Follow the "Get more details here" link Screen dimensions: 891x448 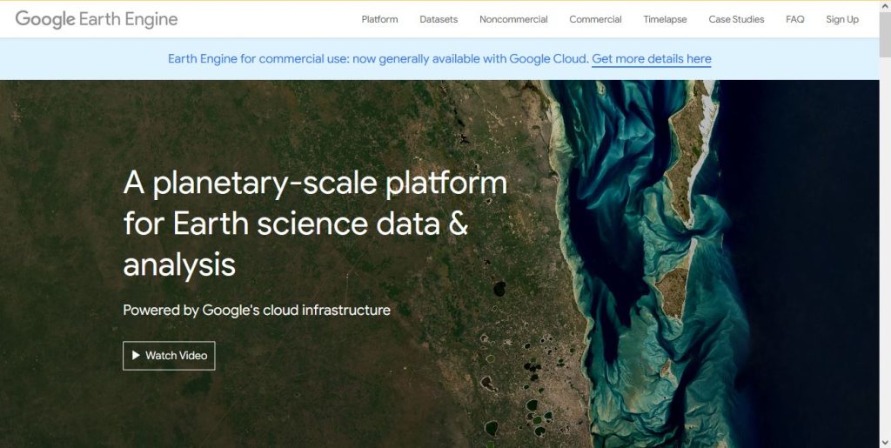pos(651,59)
